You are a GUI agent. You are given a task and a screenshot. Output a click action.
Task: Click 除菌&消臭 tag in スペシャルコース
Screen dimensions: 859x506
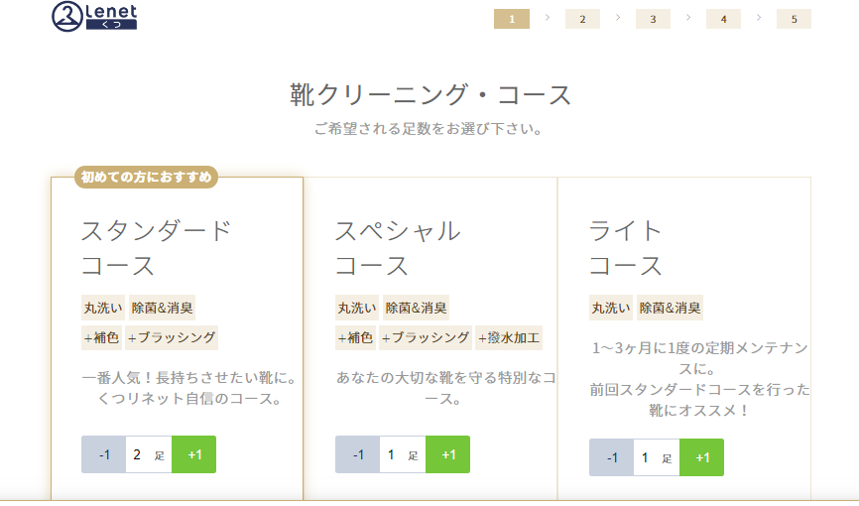tap(417, 308)
